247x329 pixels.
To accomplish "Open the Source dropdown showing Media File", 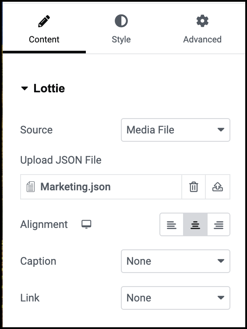I will [176, 130].
